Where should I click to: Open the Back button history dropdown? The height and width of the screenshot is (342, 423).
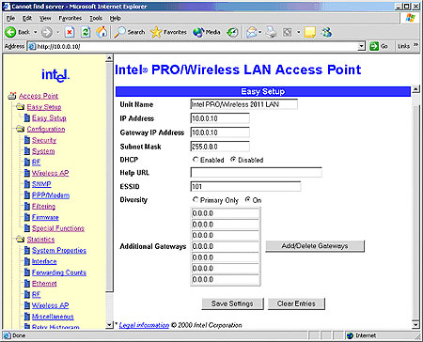click(x=35, y=32)
